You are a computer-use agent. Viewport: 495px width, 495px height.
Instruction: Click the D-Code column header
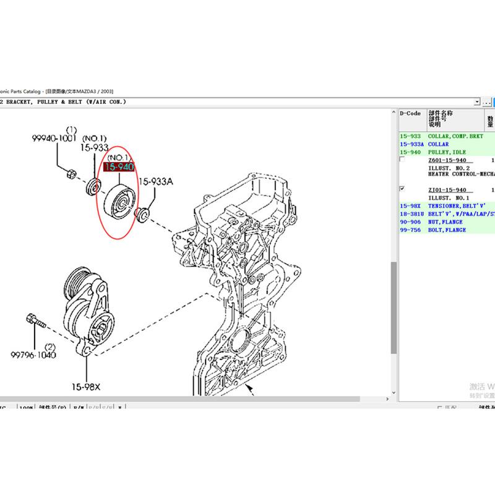tap(413, 120)
